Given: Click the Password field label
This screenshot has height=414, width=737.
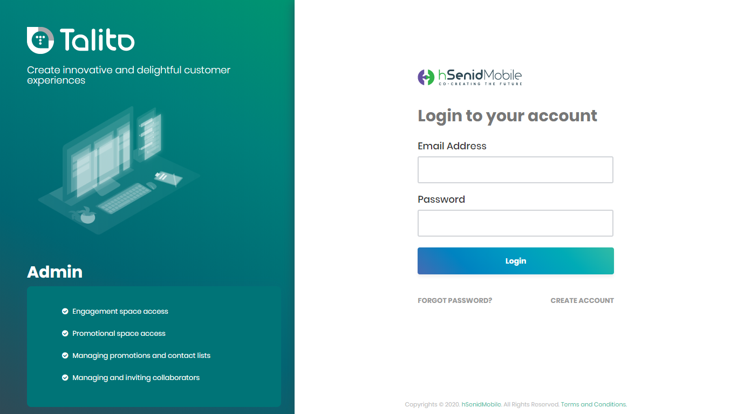Looking at the screenshot, I should point(441,199).
